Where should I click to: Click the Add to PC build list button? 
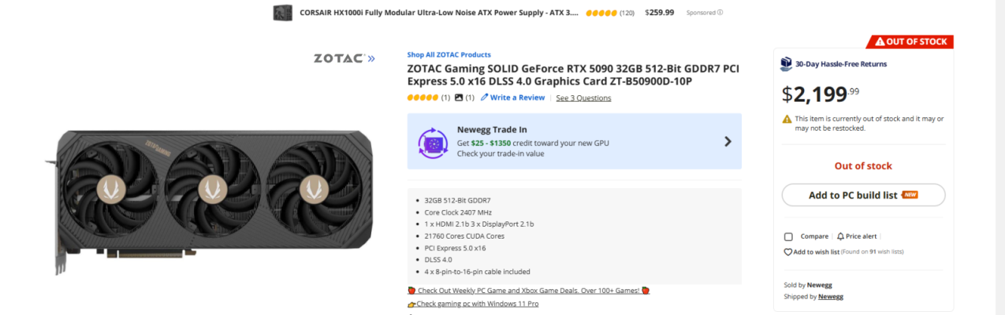[x=863, y=195]
